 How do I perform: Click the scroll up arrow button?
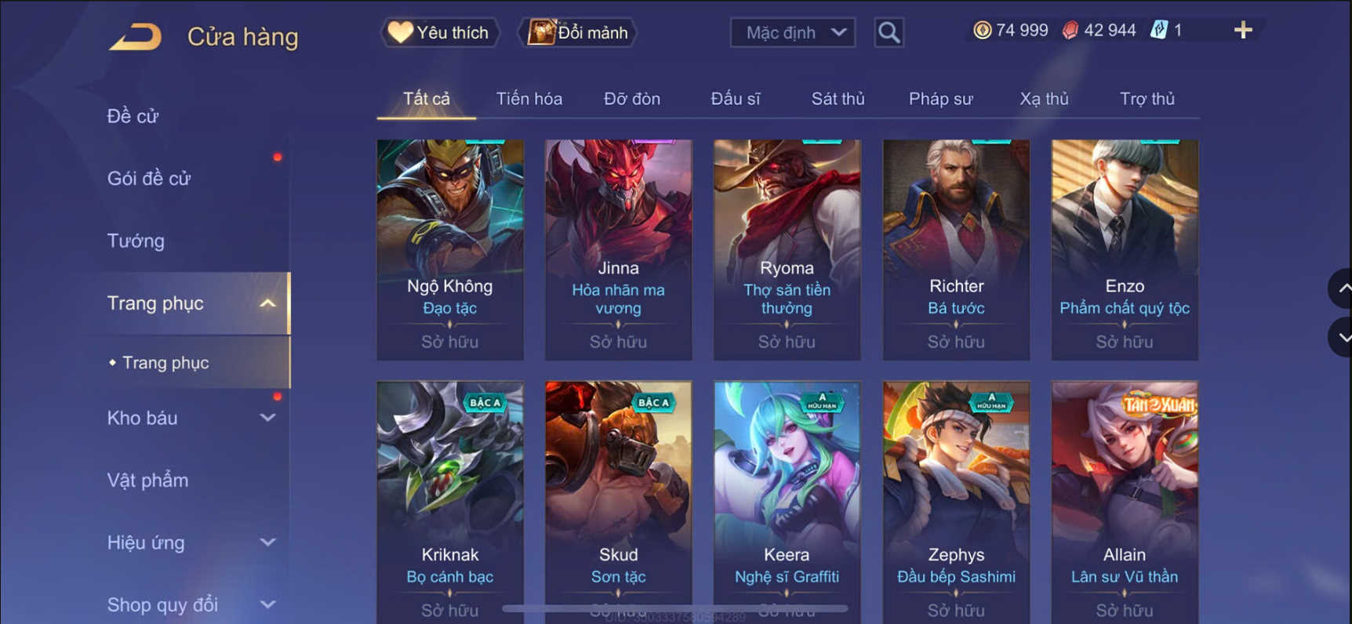[1340, 288]
